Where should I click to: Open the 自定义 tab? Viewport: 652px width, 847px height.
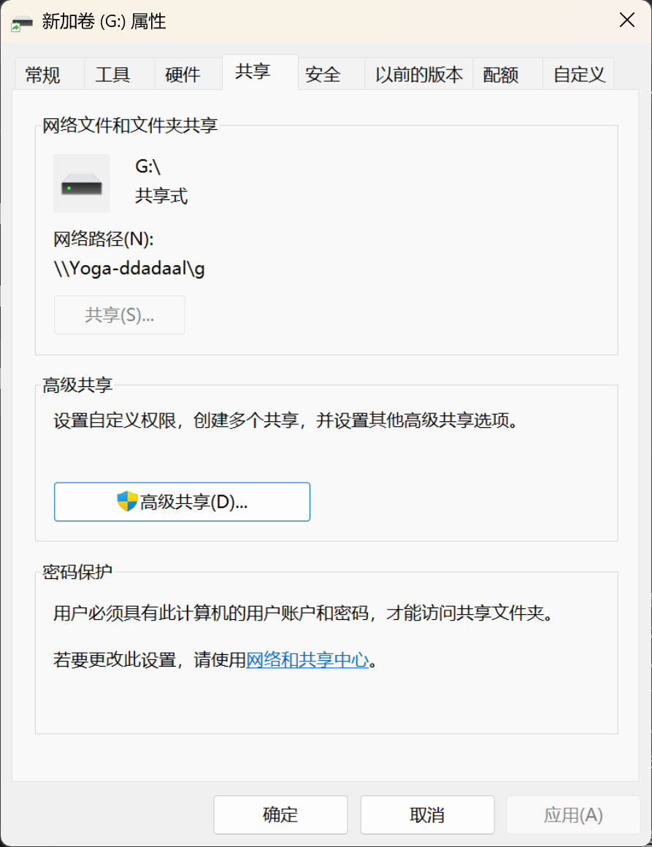coord(578,74)
